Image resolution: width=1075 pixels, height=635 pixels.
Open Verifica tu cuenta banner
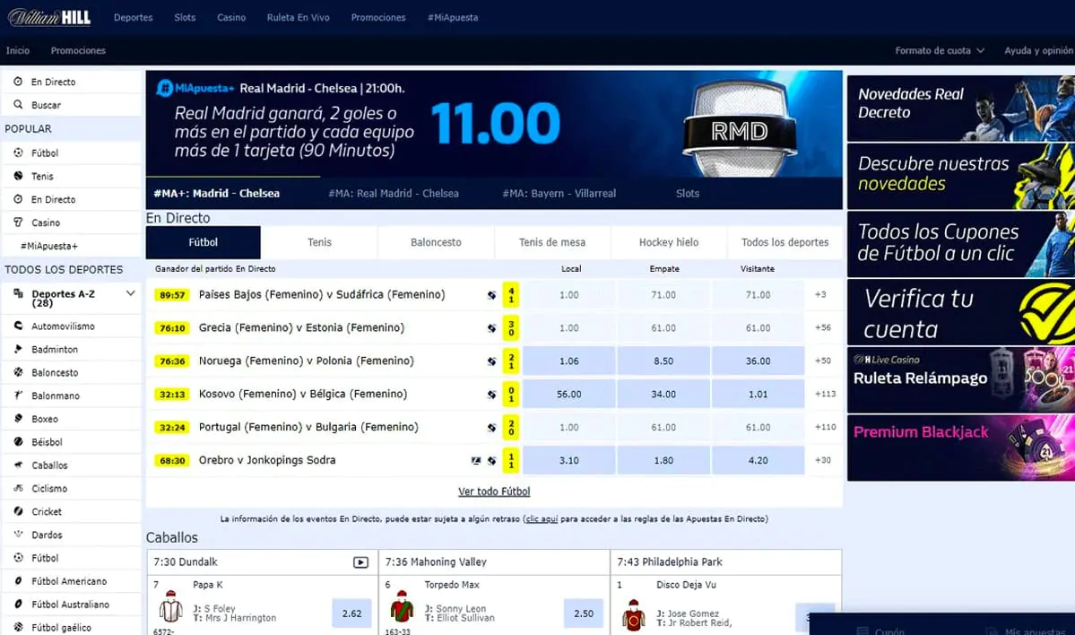(x=961, y=313)
